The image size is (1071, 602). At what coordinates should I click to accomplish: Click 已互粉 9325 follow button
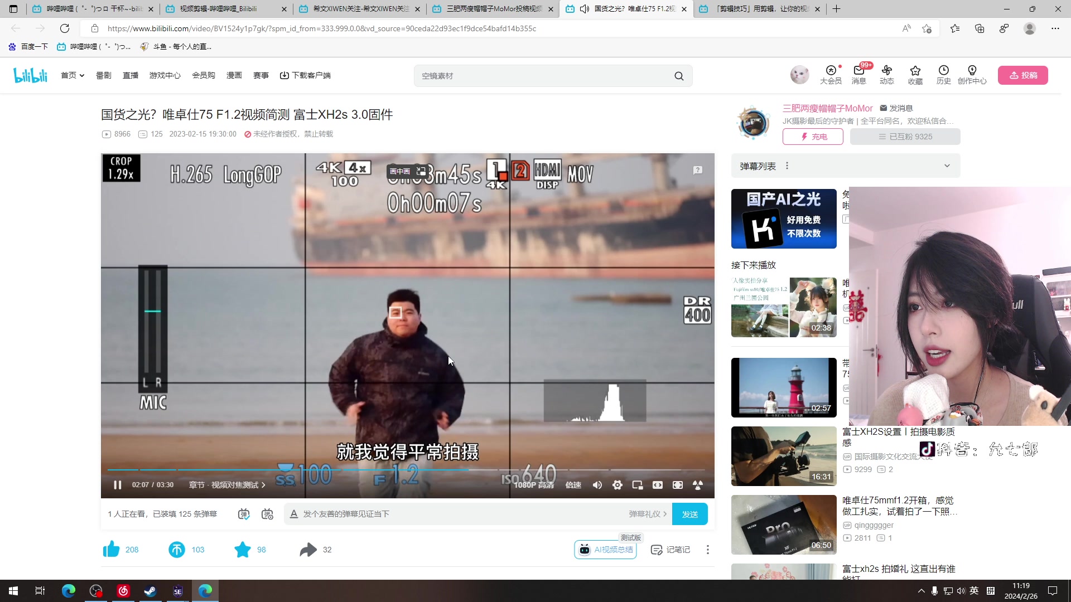pos(905,137)
